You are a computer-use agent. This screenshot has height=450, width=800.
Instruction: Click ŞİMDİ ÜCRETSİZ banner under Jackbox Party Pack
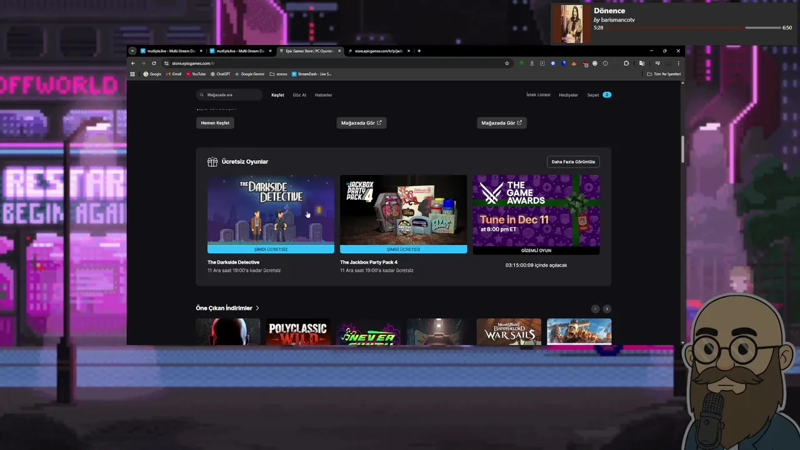[403, 249]
